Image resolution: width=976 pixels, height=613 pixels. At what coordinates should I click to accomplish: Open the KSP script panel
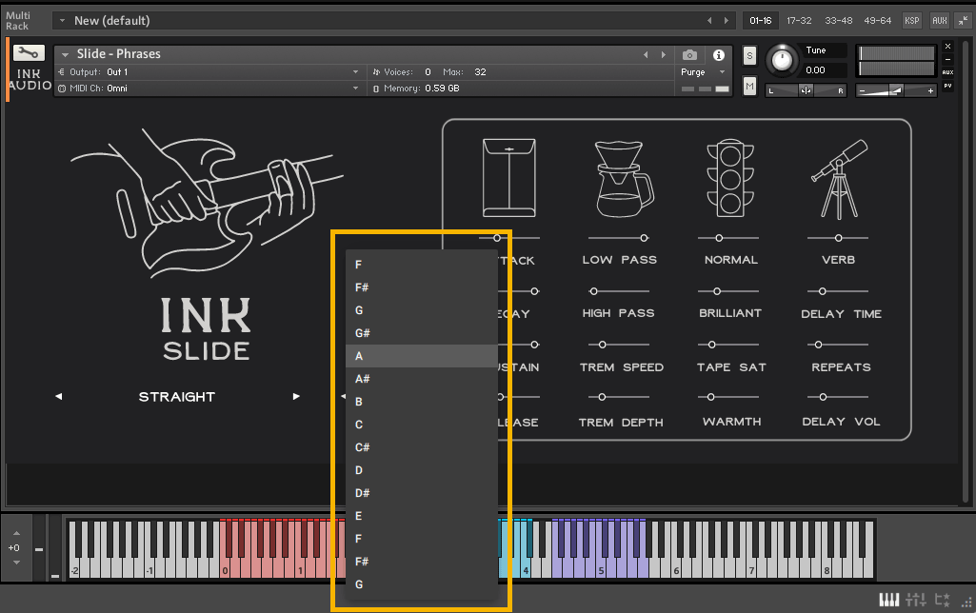pyautogui.click(x=912, y=20)
